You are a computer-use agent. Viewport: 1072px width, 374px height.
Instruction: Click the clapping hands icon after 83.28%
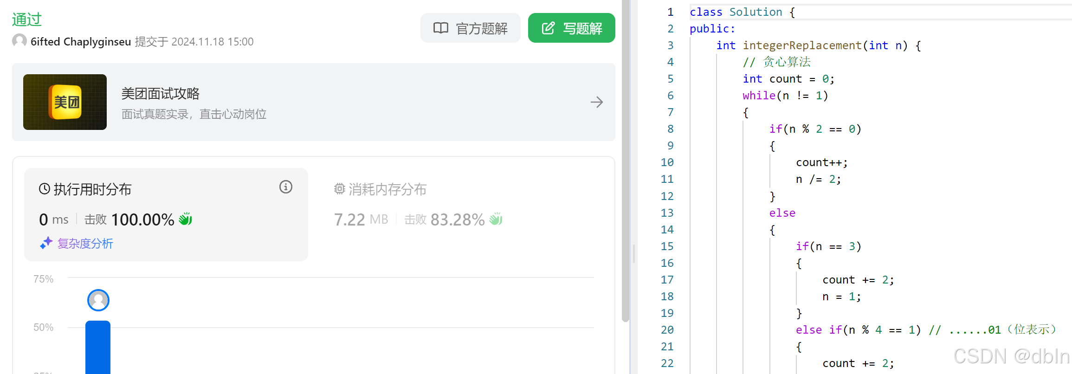[x=496, y=219]
